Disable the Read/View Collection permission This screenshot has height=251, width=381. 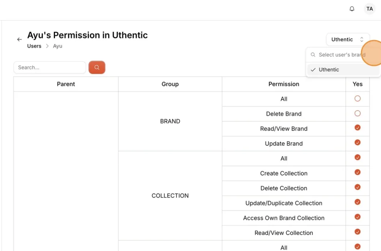coord(357,232)
